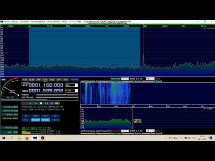Click the upper Waterfall label
The height and width of the screenshot is (161, 215).
coord(116,79)
